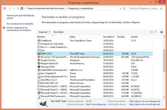Expand the address bar history dropdown
Viewport: 167px width, 110px height.
click(120, 9)
